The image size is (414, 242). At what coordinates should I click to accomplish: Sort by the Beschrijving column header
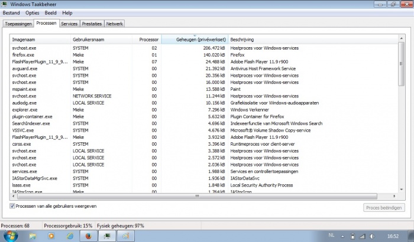313,40
